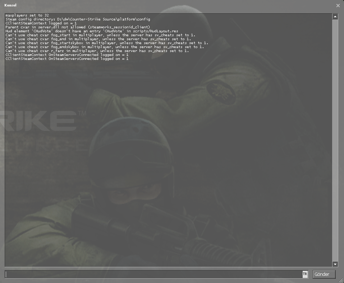Image resolution: width=344 pixels, height=283 pixels.
Task: Click the window resize grip corner
Action: (x=341, y=280)
